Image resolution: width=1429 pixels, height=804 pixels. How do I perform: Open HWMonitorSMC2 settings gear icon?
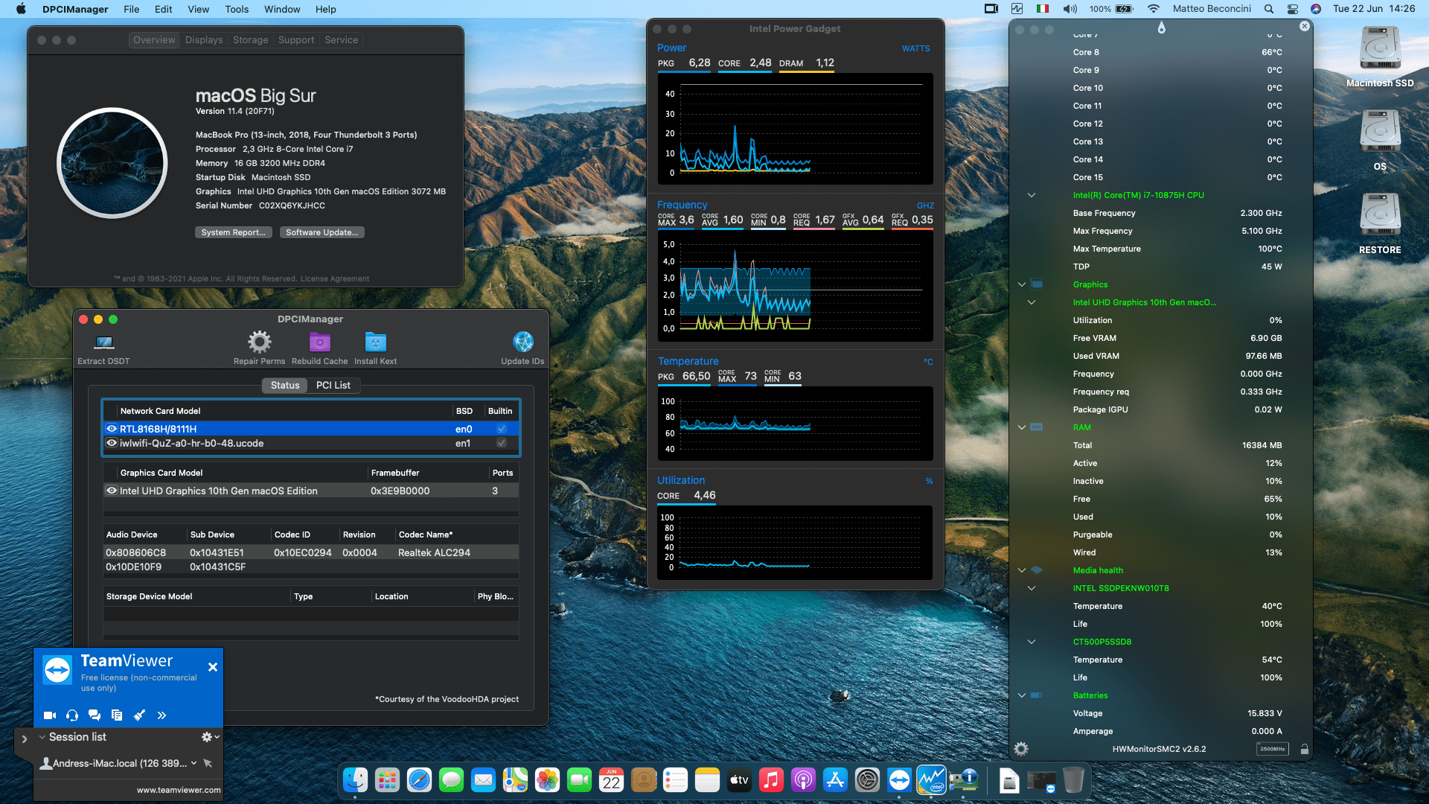pos(1021,749)
